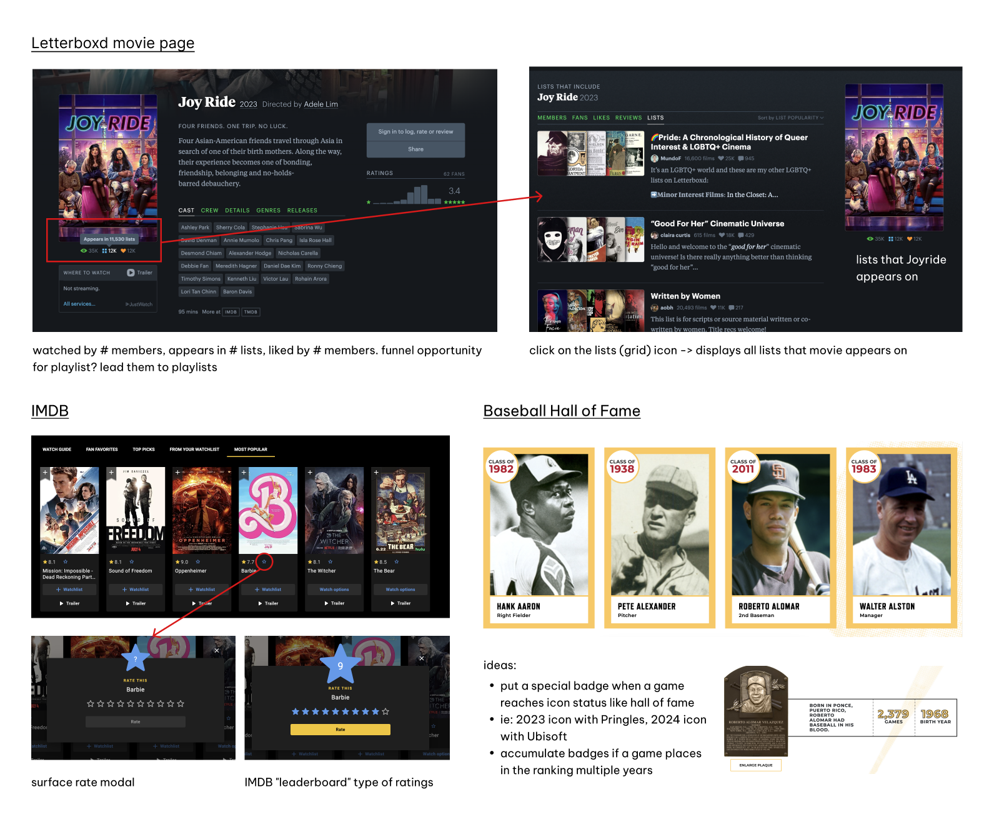Image resolution: width=994 pixels, height=824 pixels.
Task: Switch to the Details tab on Joy Ride
Action: [x=237, y=211]
